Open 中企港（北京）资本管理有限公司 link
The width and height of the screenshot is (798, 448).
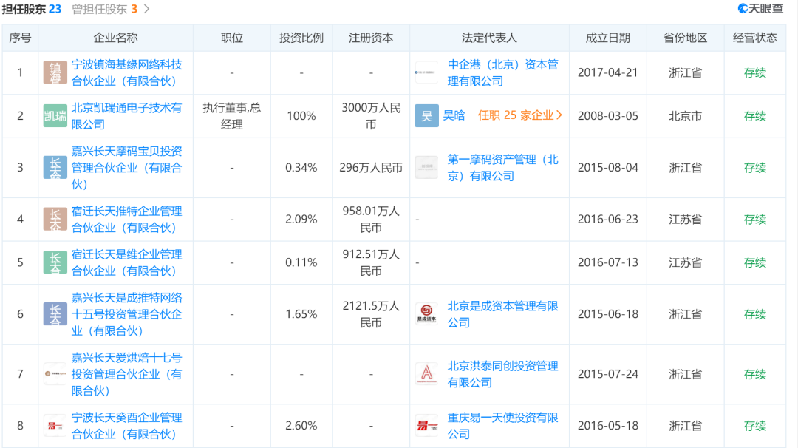click(x=503, y=72)
